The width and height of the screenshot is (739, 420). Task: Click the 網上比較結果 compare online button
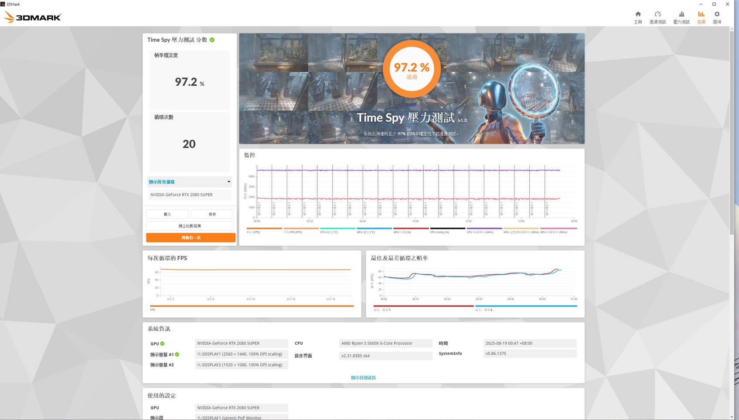coord(190,226)
